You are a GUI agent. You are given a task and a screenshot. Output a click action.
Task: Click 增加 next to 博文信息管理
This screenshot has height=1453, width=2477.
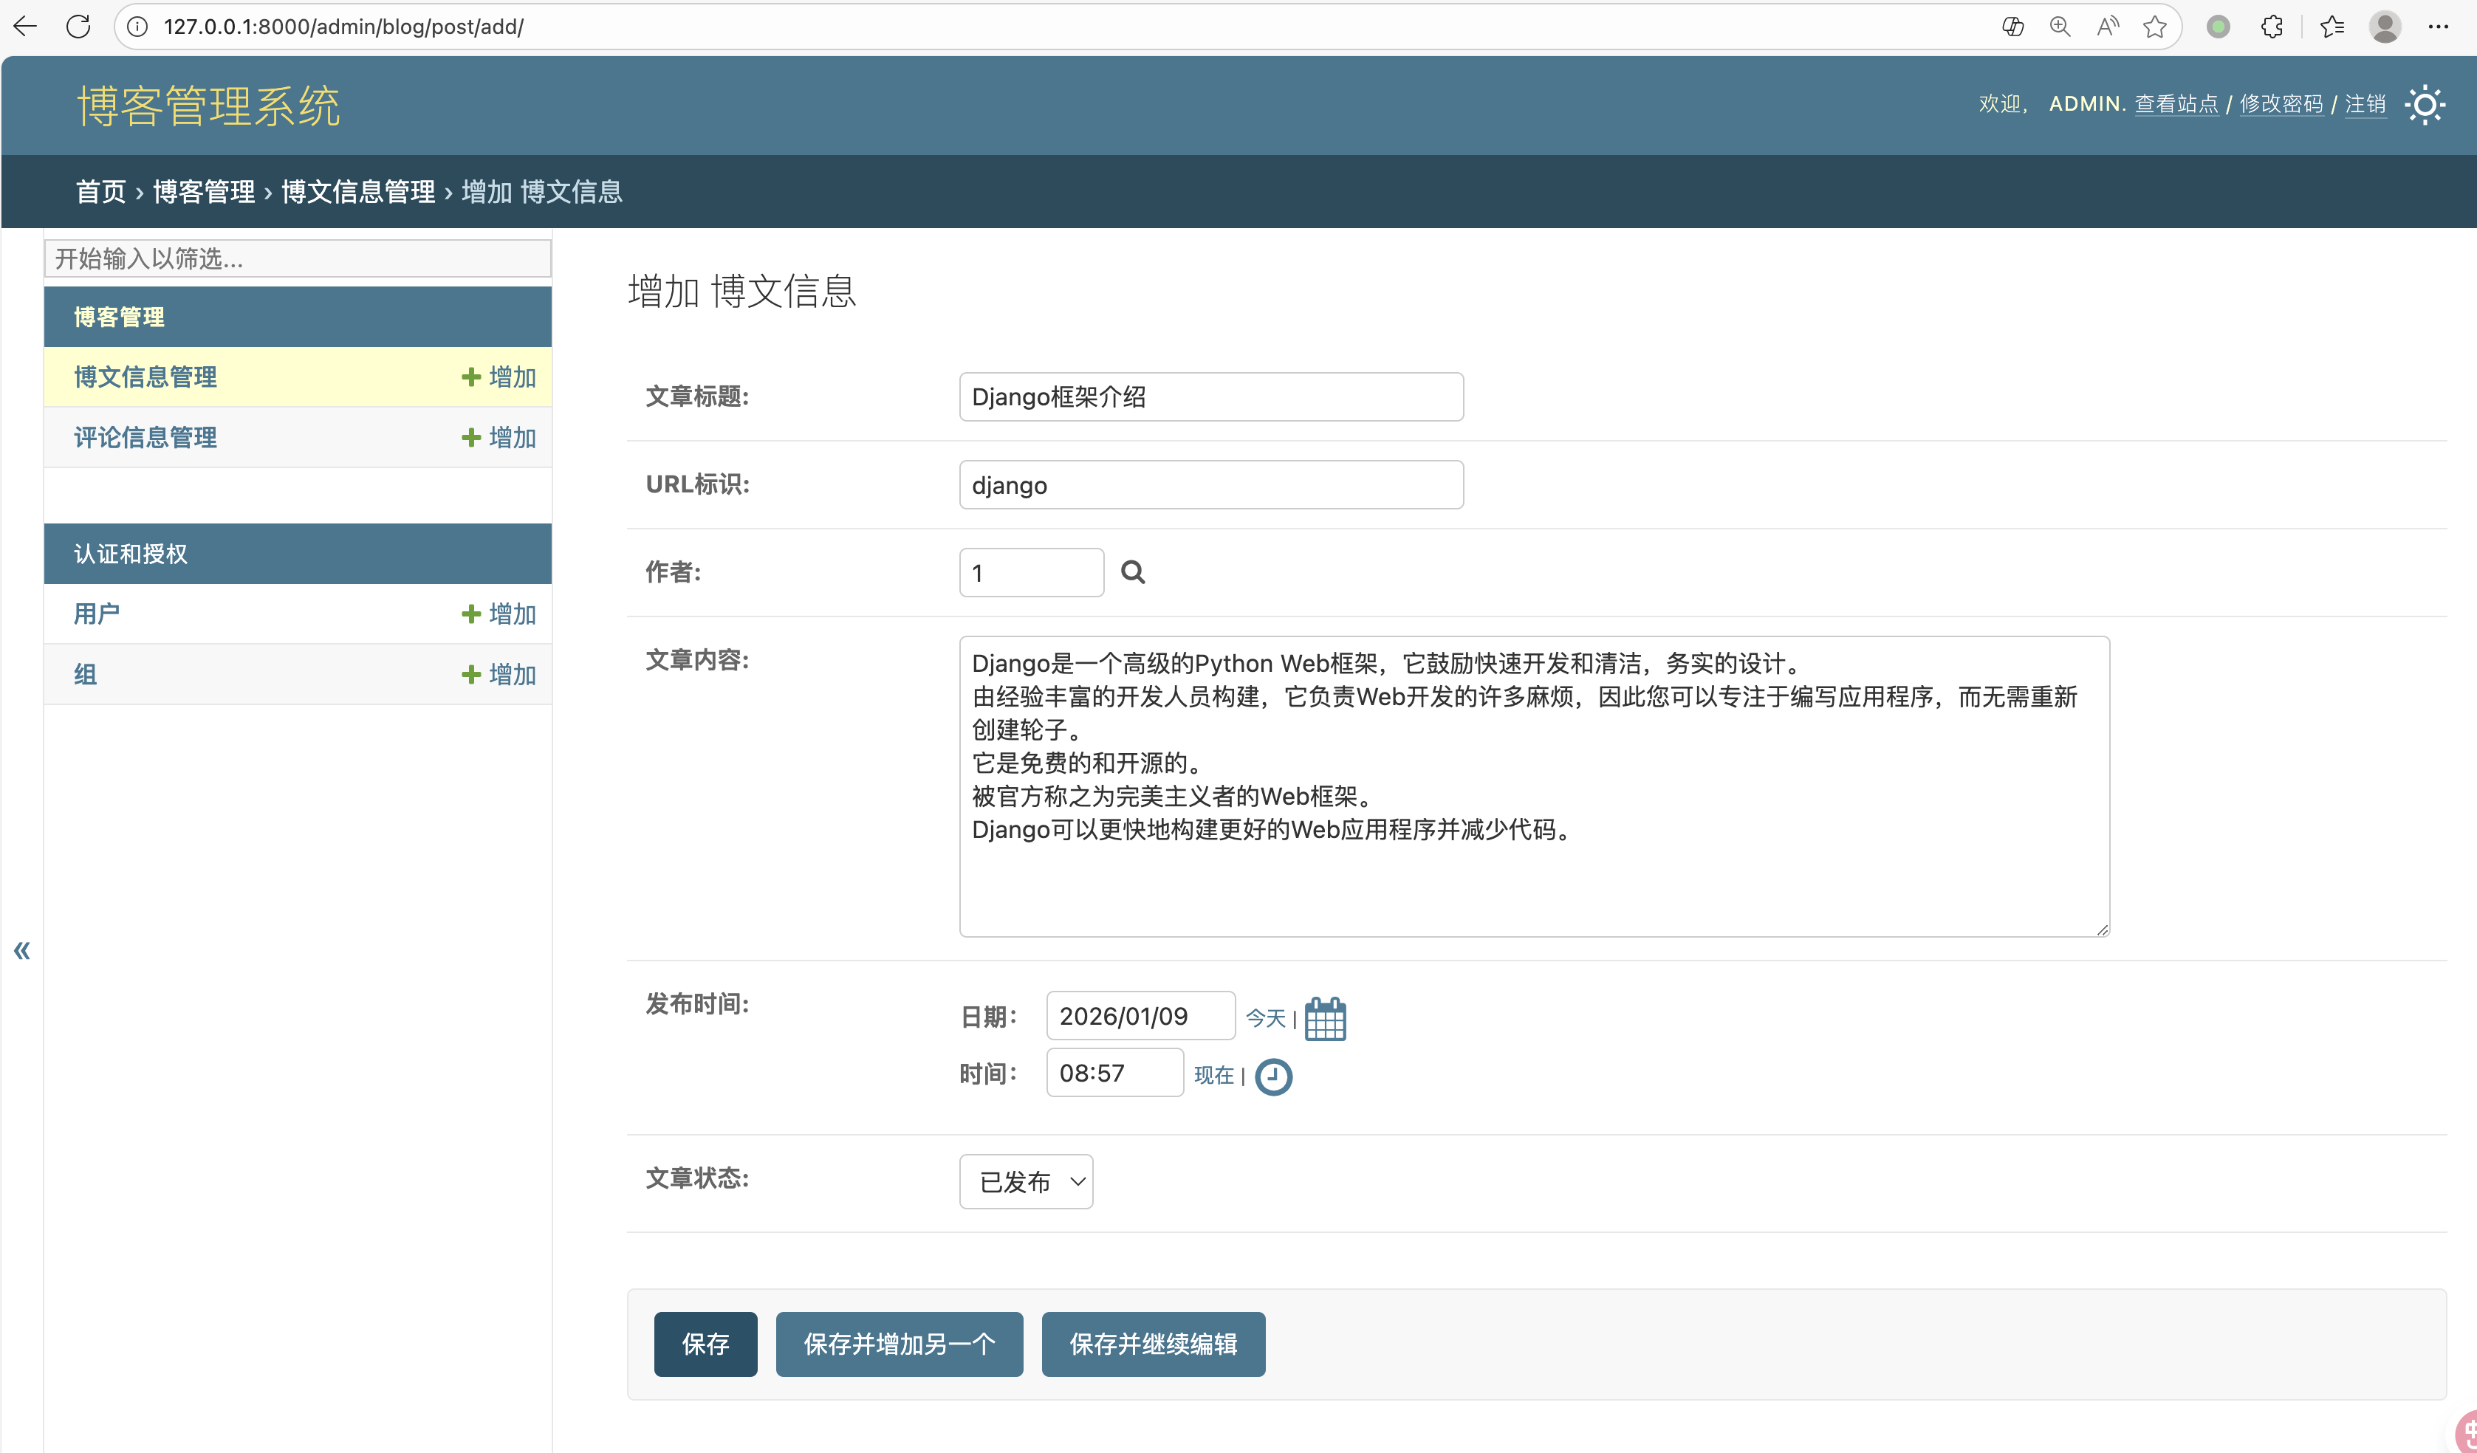coord(499,377)
